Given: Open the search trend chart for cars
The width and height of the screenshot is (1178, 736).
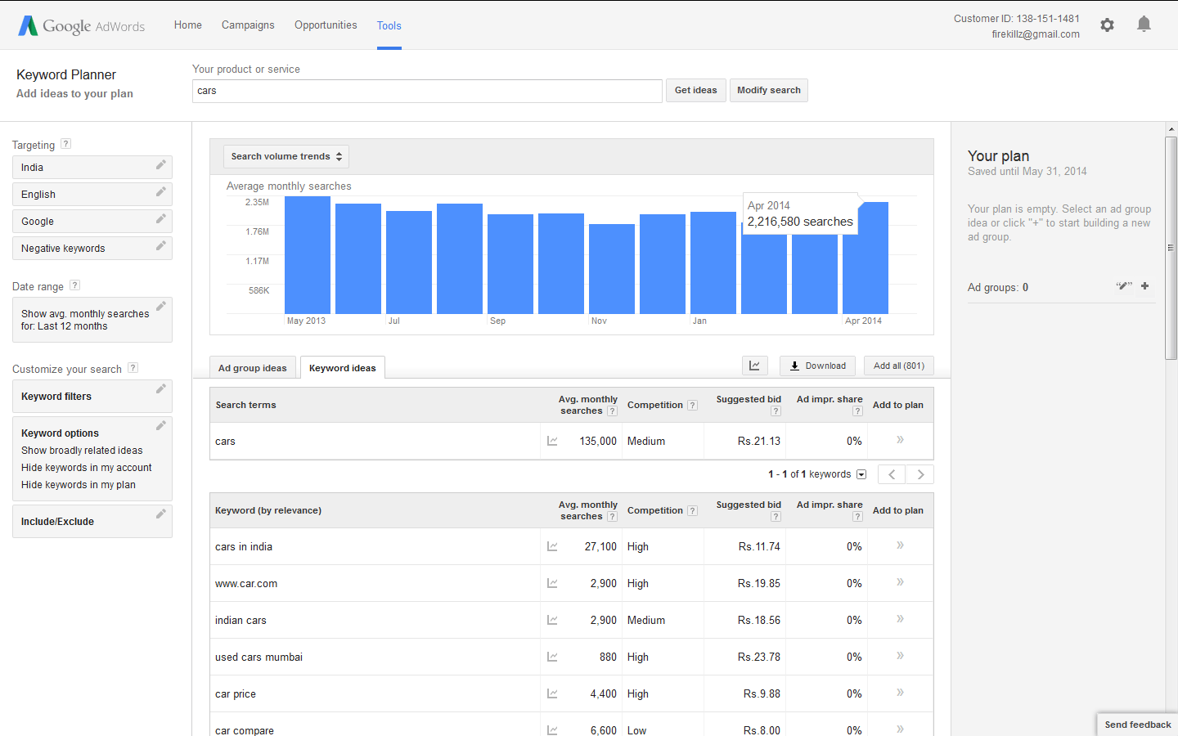Looking at the screenshot, I should 552,441.
